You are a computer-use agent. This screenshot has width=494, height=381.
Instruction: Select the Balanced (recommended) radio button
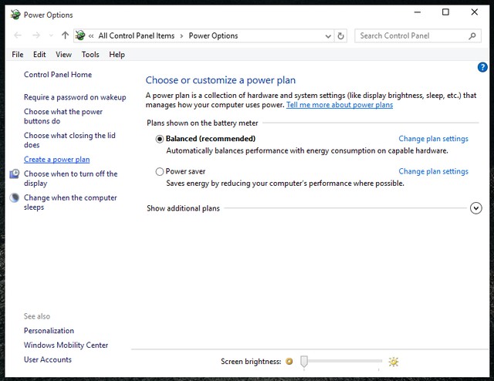(x=160, y=139)
